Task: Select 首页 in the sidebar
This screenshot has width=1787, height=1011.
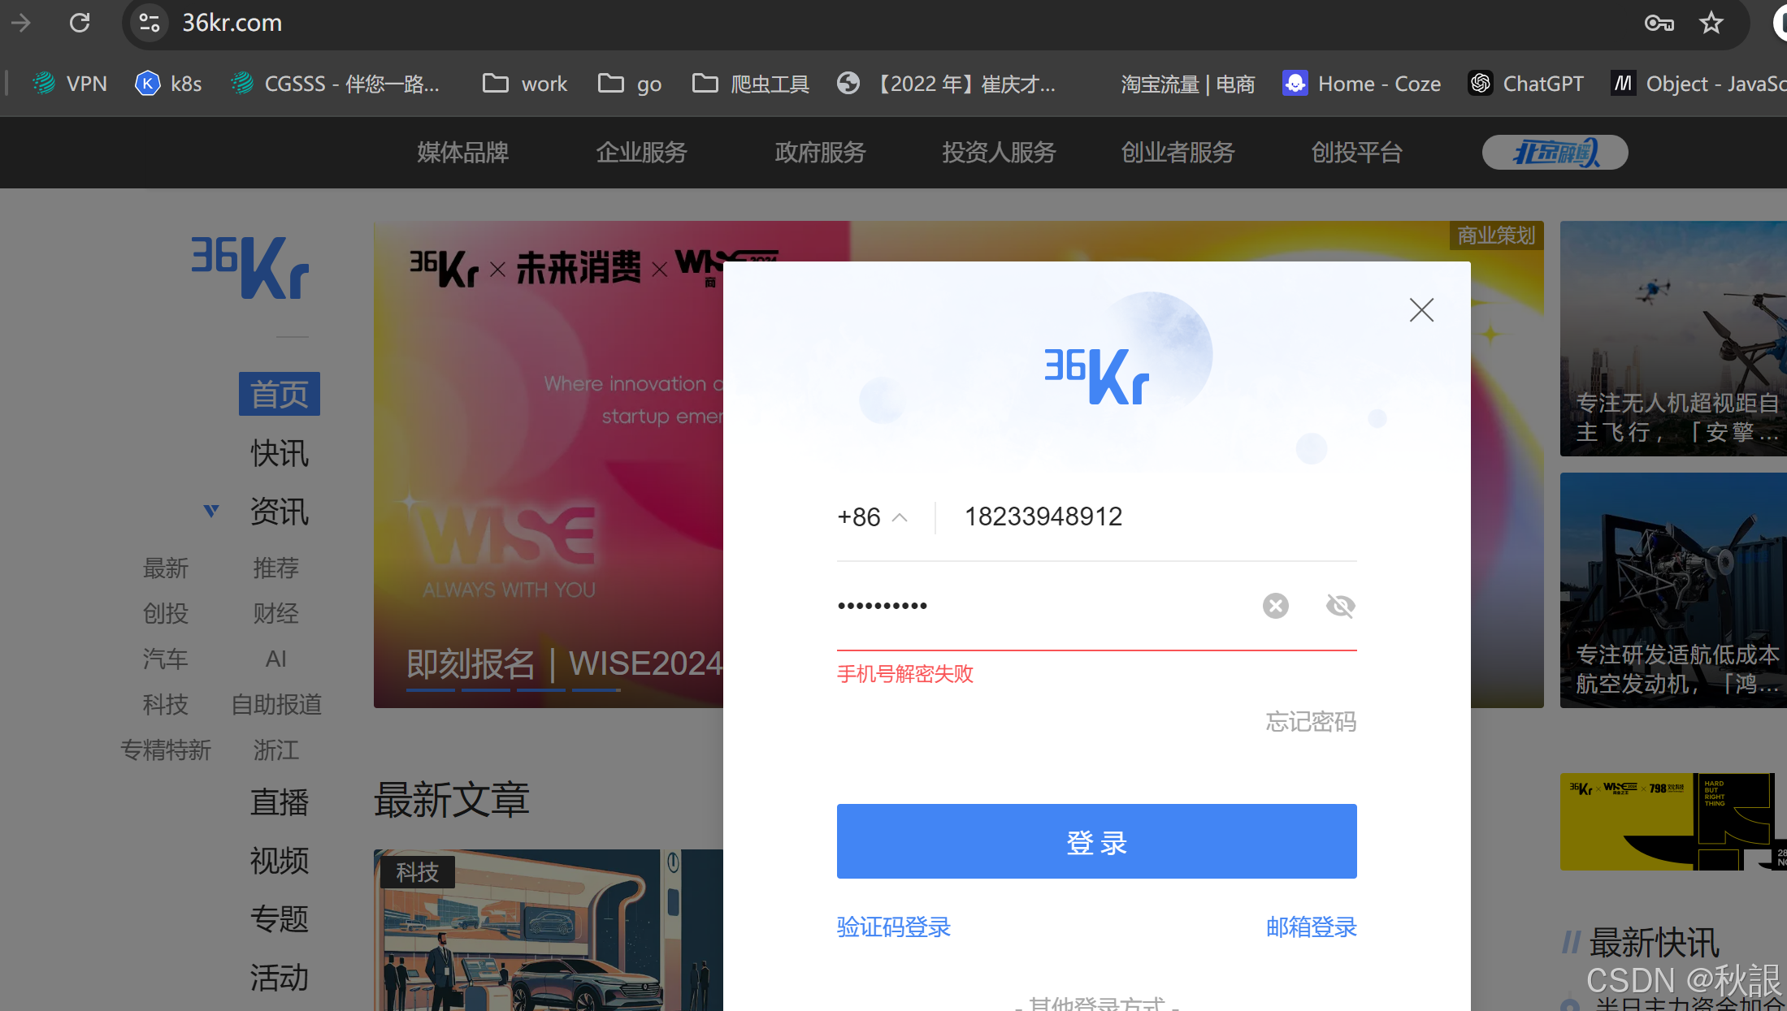Action: click(x=280, y=394)
